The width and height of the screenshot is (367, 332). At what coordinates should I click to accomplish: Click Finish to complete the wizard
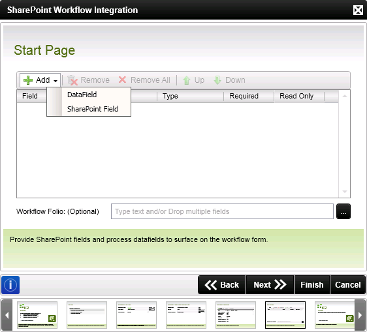312,285
